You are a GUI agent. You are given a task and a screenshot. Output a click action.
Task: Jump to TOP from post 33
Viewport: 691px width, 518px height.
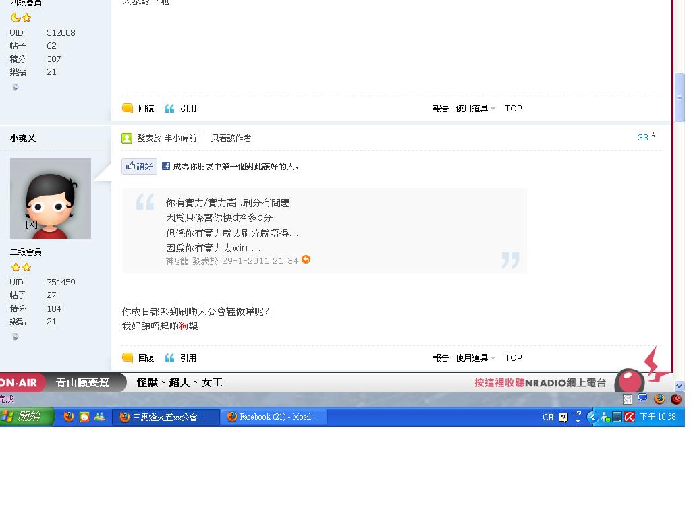click(x=514, y=358)
